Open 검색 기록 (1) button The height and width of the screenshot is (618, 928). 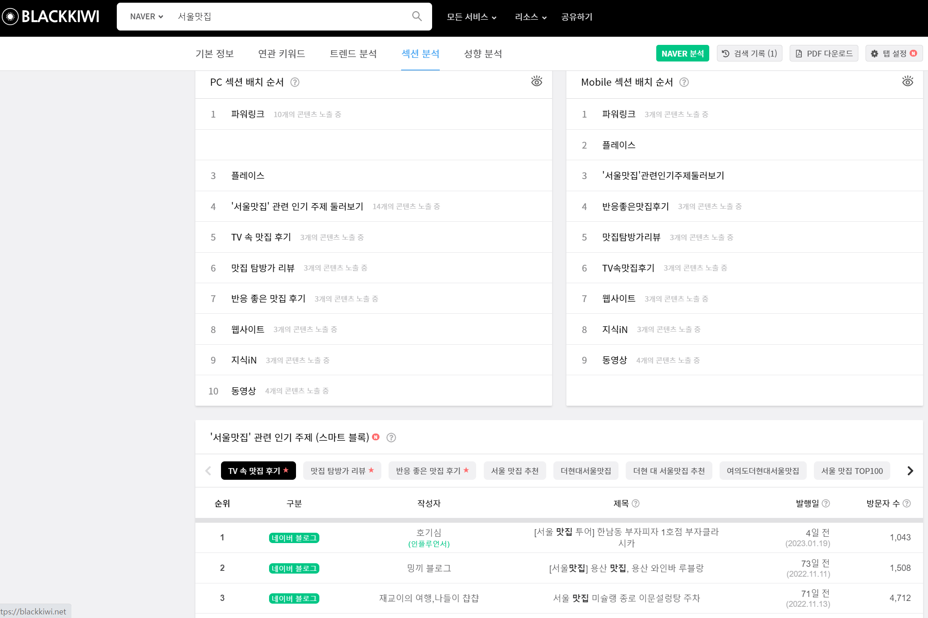(x=750, y=53)
